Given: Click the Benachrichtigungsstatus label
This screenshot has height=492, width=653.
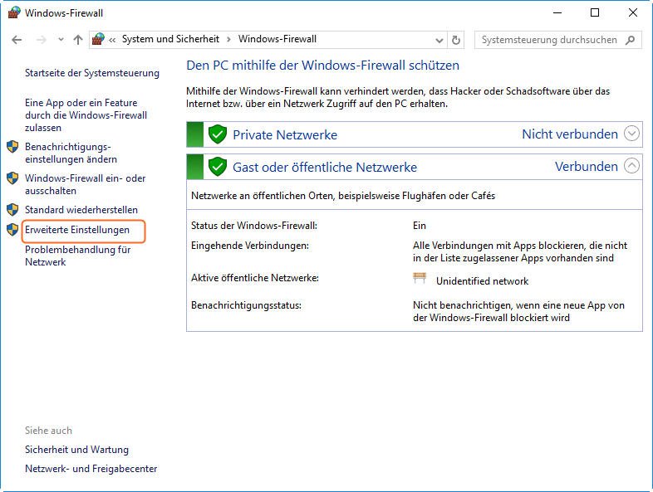Looking at the screenshot, I should (246, 305).
